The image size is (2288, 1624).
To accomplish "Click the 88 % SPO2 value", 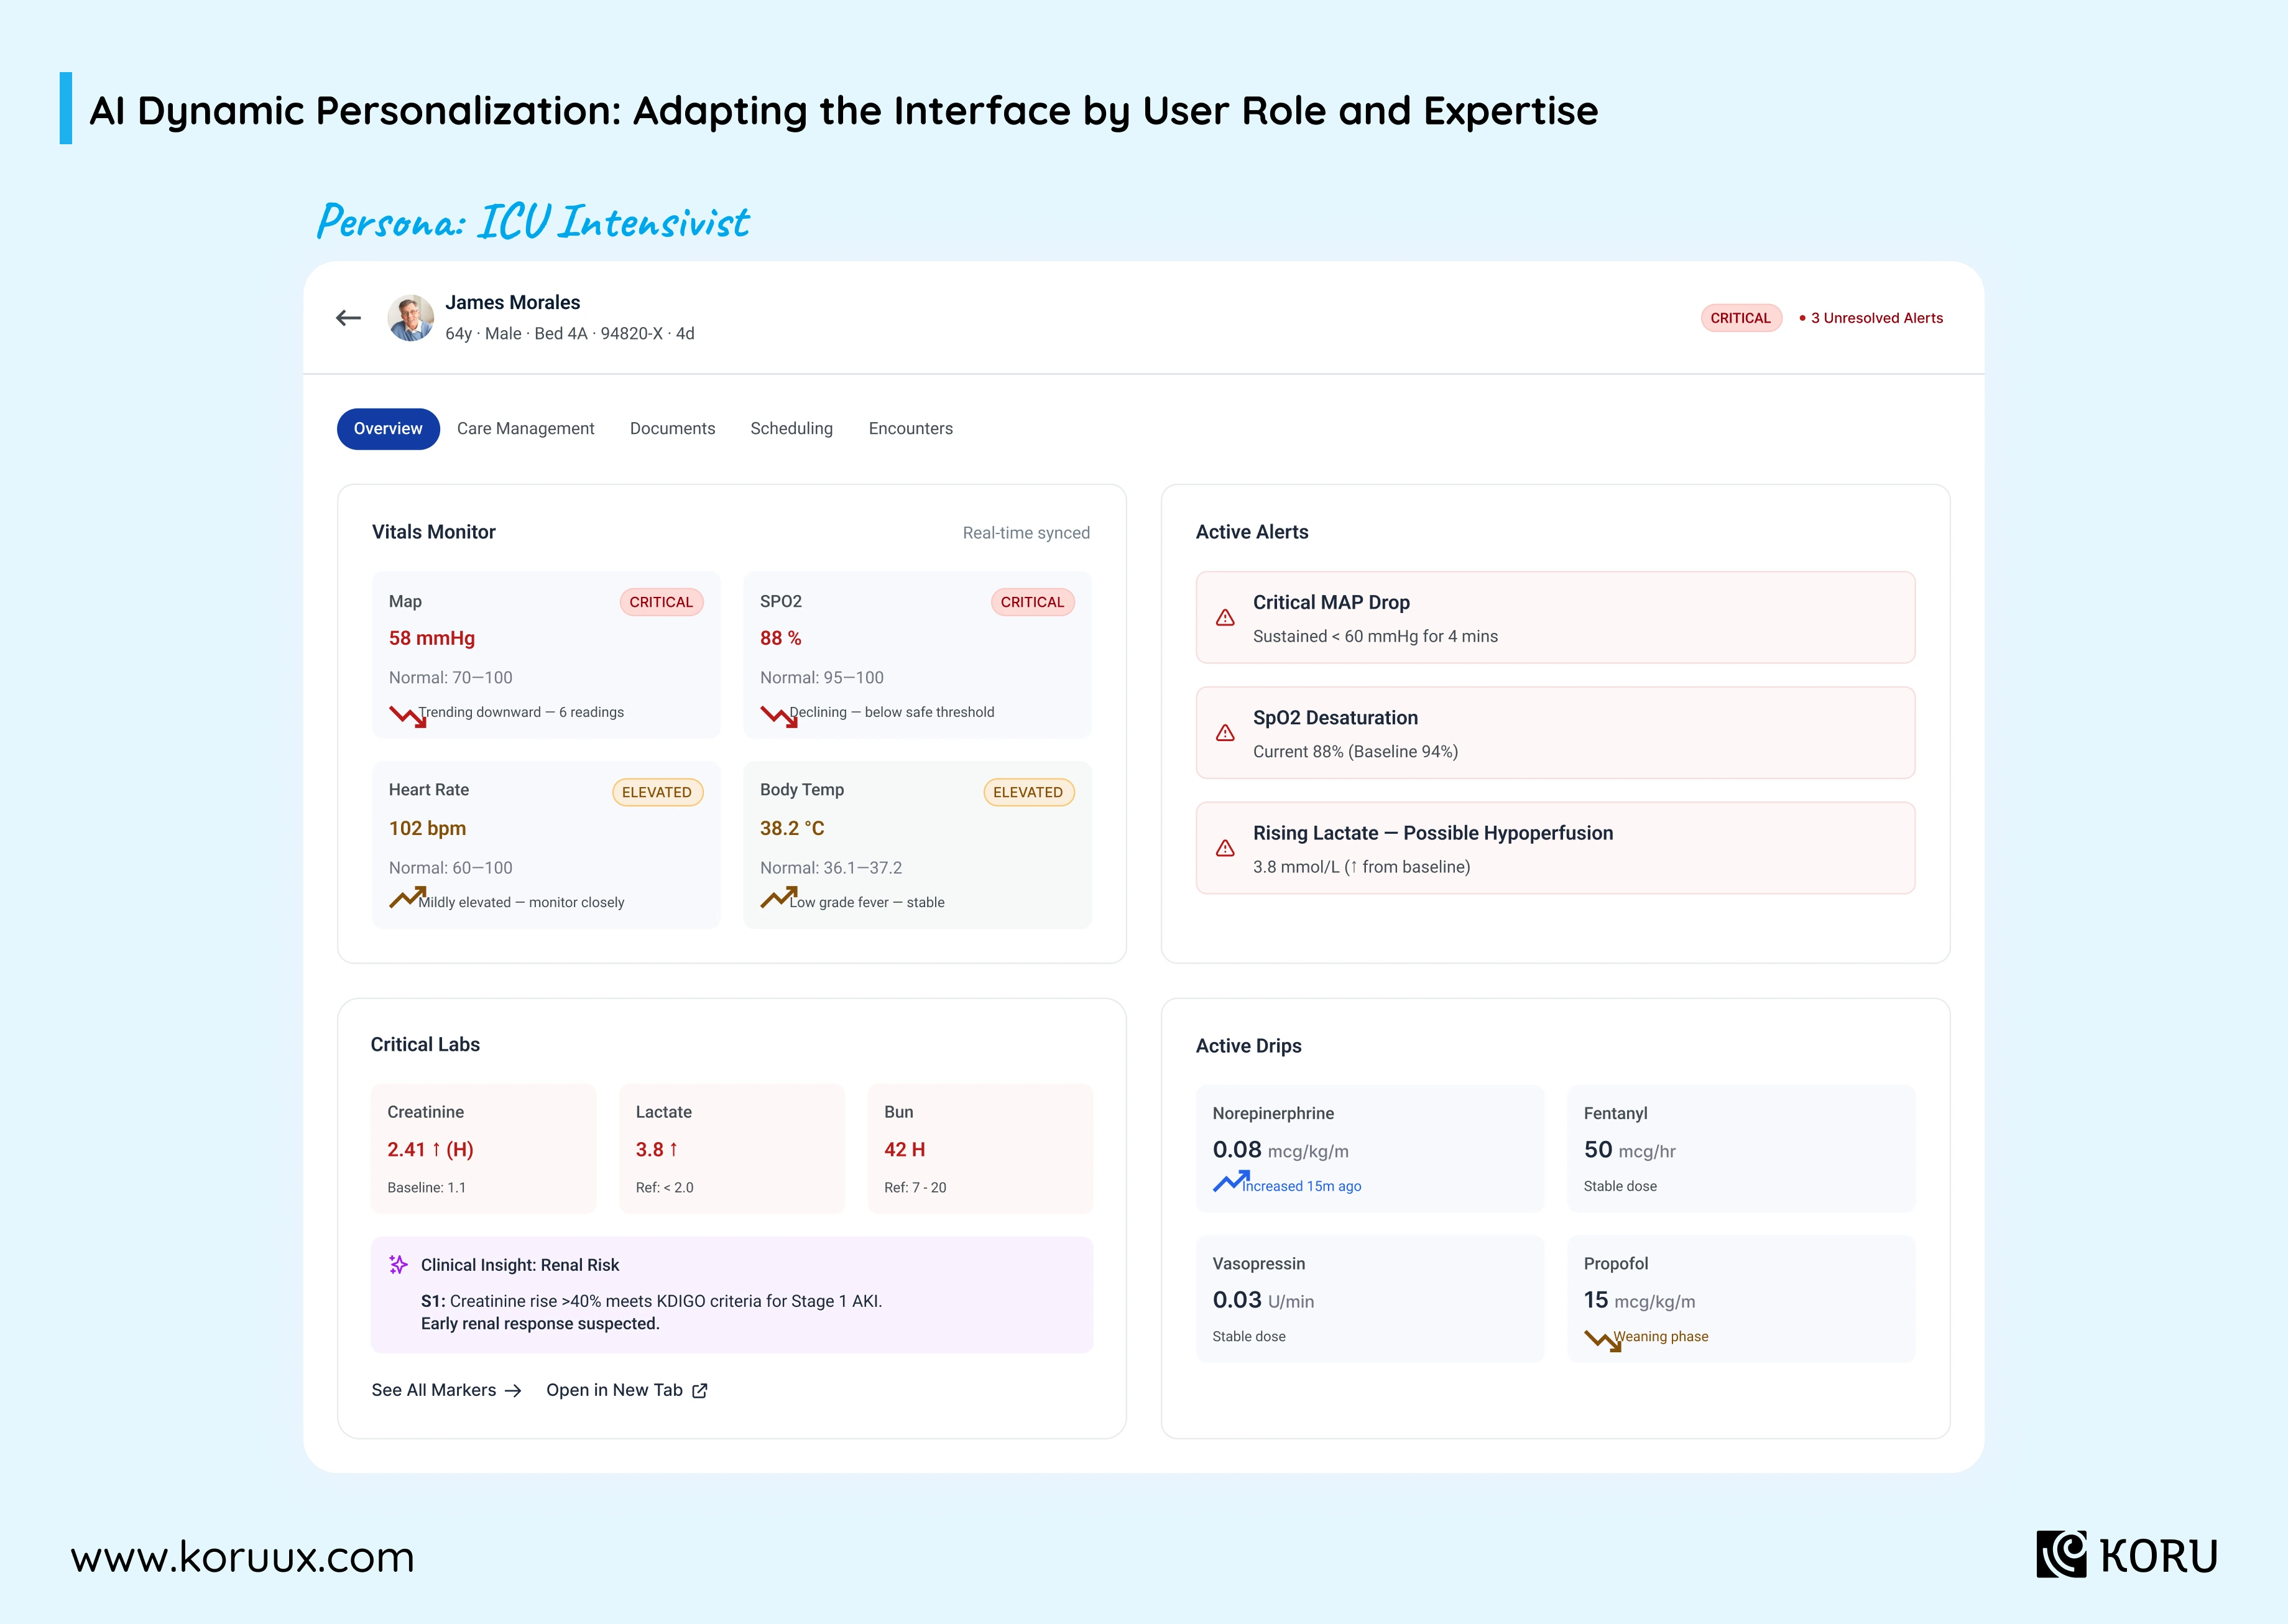I will pos(780,638).
